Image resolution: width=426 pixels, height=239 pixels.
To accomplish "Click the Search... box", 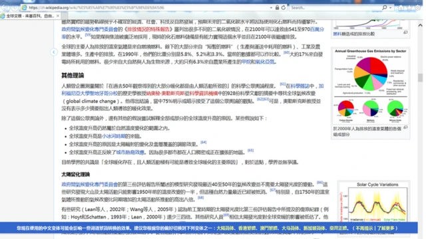I will point(335,7).
